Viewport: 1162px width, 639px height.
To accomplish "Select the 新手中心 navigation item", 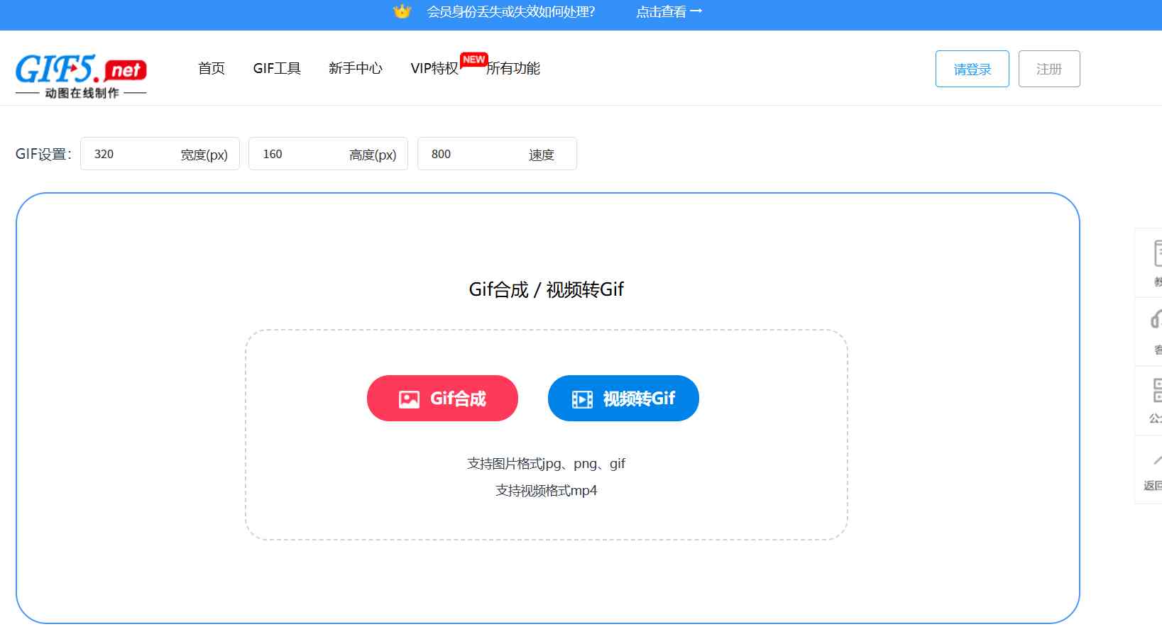I will [356, 69].
